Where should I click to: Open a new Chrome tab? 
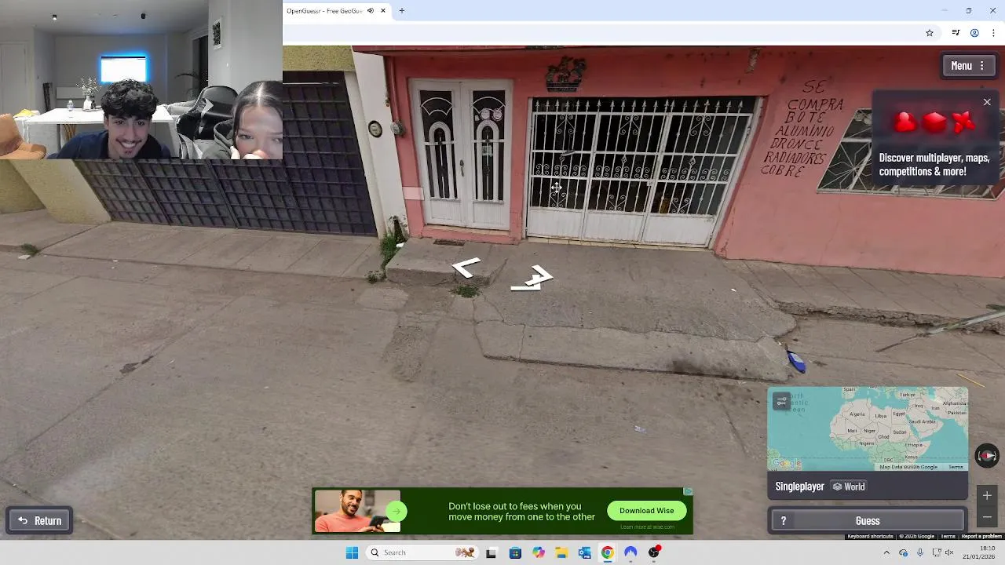[401, 11]
